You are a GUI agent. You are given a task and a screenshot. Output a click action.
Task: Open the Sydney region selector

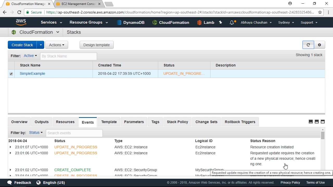pos(286,23)
